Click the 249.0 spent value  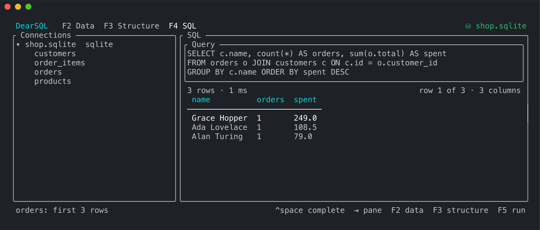tap(305, 118)
